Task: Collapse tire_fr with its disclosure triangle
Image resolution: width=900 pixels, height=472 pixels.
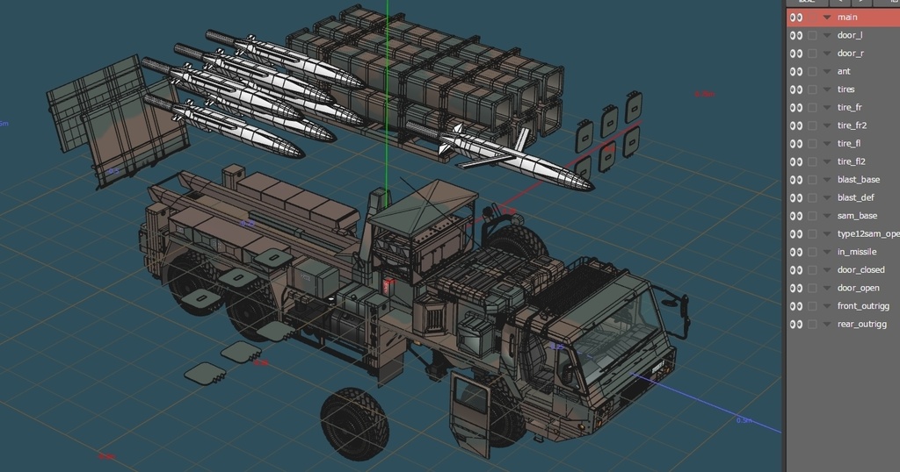Action: 827,108
